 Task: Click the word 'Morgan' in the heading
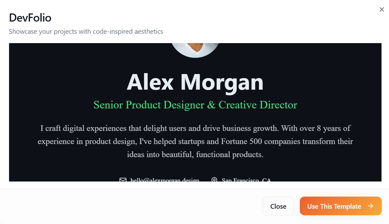pyautogui.click(x=222, y=82)
